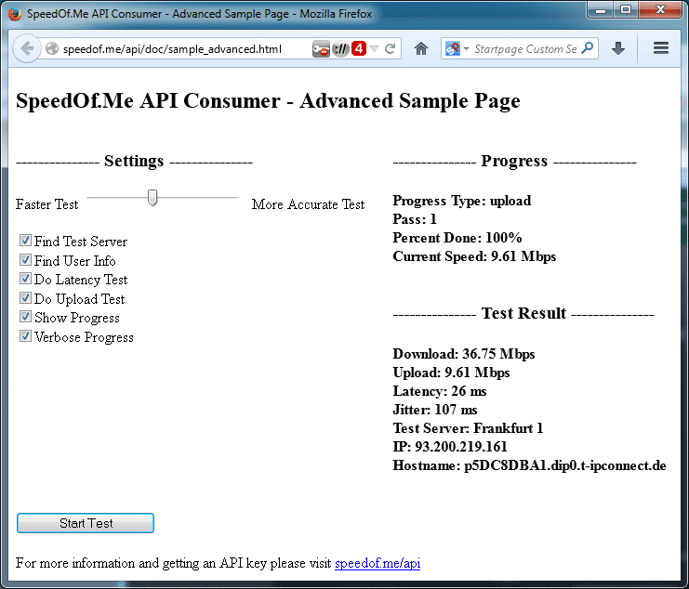Open the key password manager icon
The image size is (689, 589).
(x=321, y=48)
